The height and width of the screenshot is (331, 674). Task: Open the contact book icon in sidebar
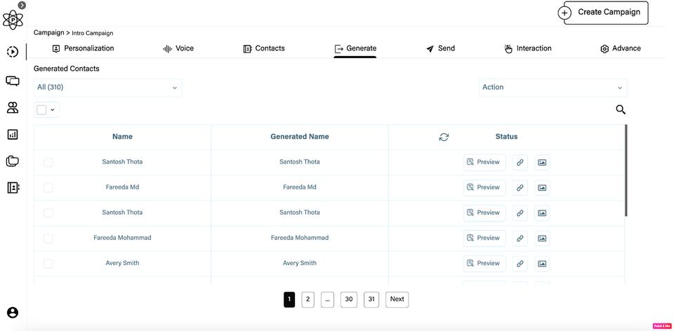[x=13, y=188]
